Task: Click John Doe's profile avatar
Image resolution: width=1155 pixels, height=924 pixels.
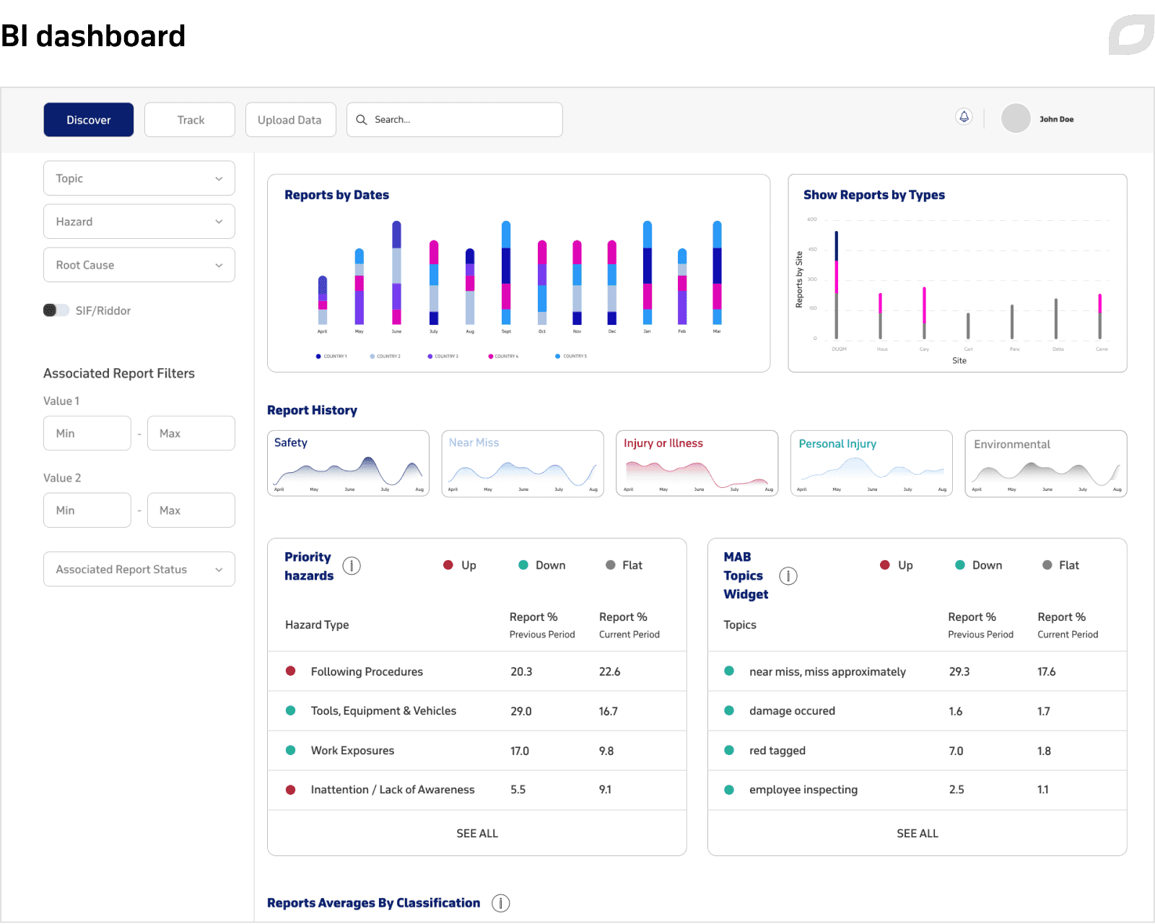Action: point(1016,118)
